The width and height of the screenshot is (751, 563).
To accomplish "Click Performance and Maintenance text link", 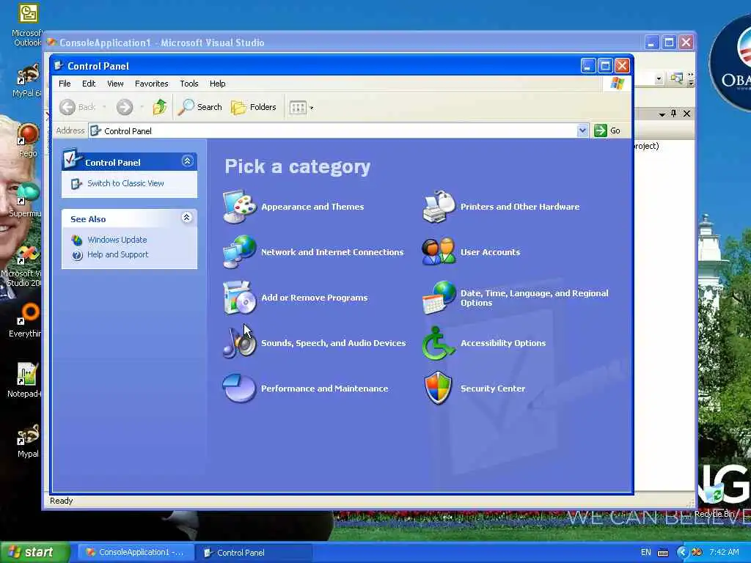I will point(324,389).
